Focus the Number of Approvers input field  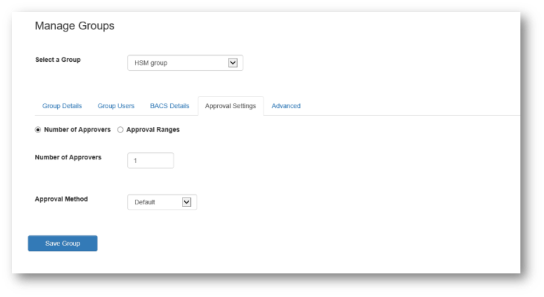(x=150, y=161)
